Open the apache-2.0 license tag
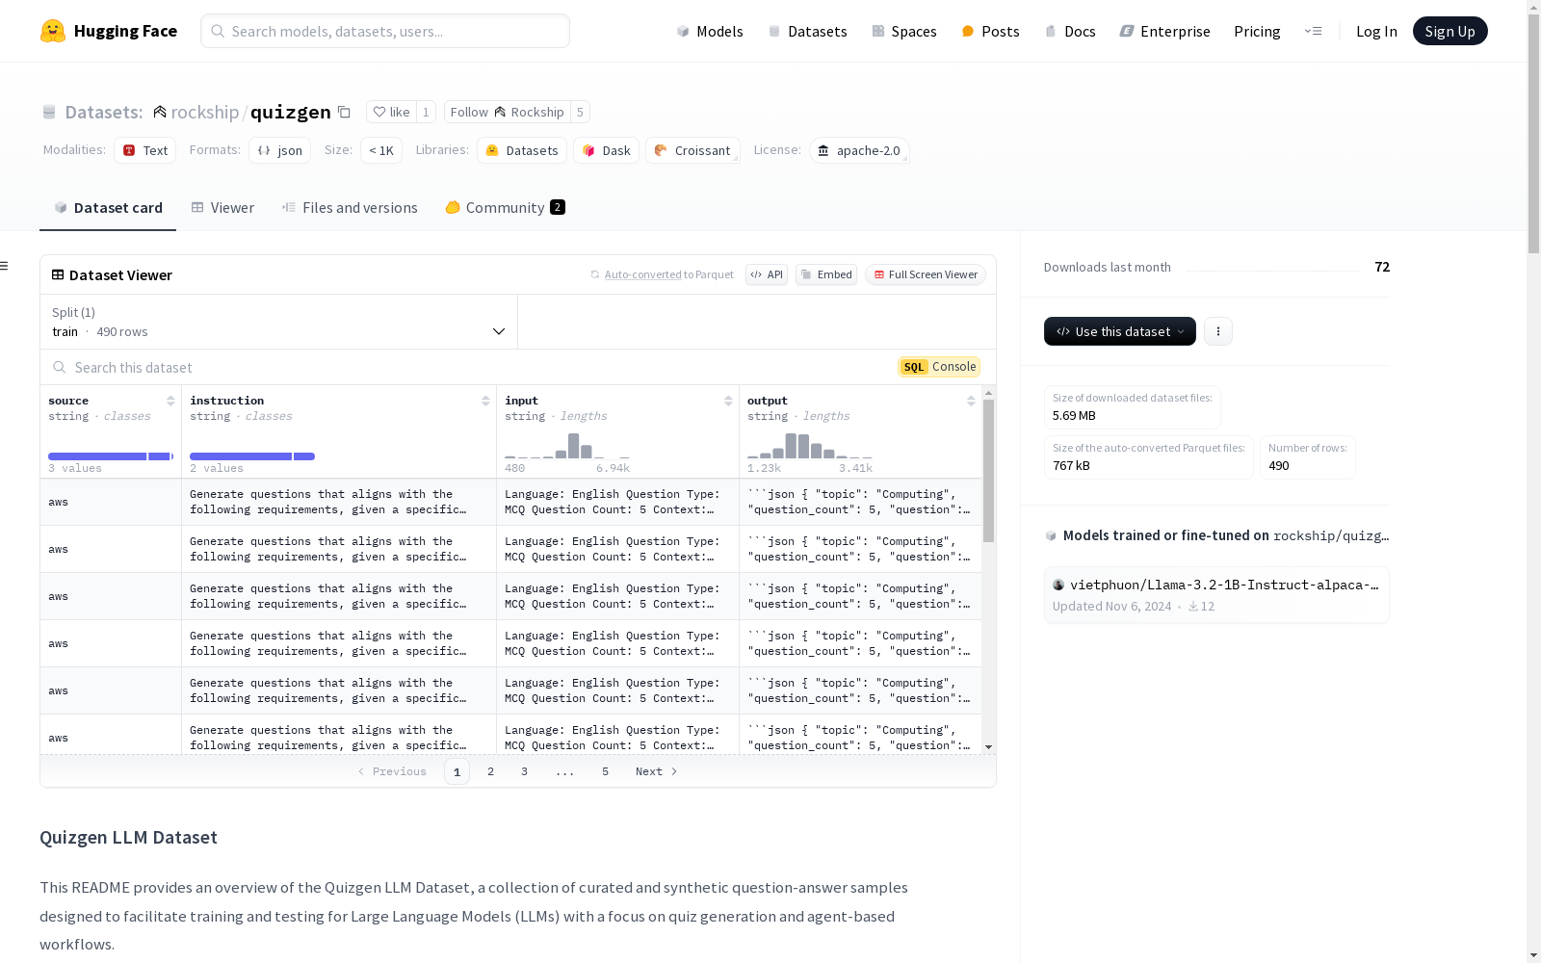 [x=859, y=150]
